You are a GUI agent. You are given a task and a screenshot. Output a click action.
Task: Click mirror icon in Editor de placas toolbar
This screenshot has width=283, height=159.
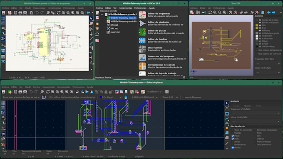click(92, 92)
